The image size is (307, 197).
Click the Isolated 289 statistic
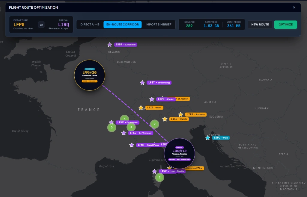[x=189, y=25]
